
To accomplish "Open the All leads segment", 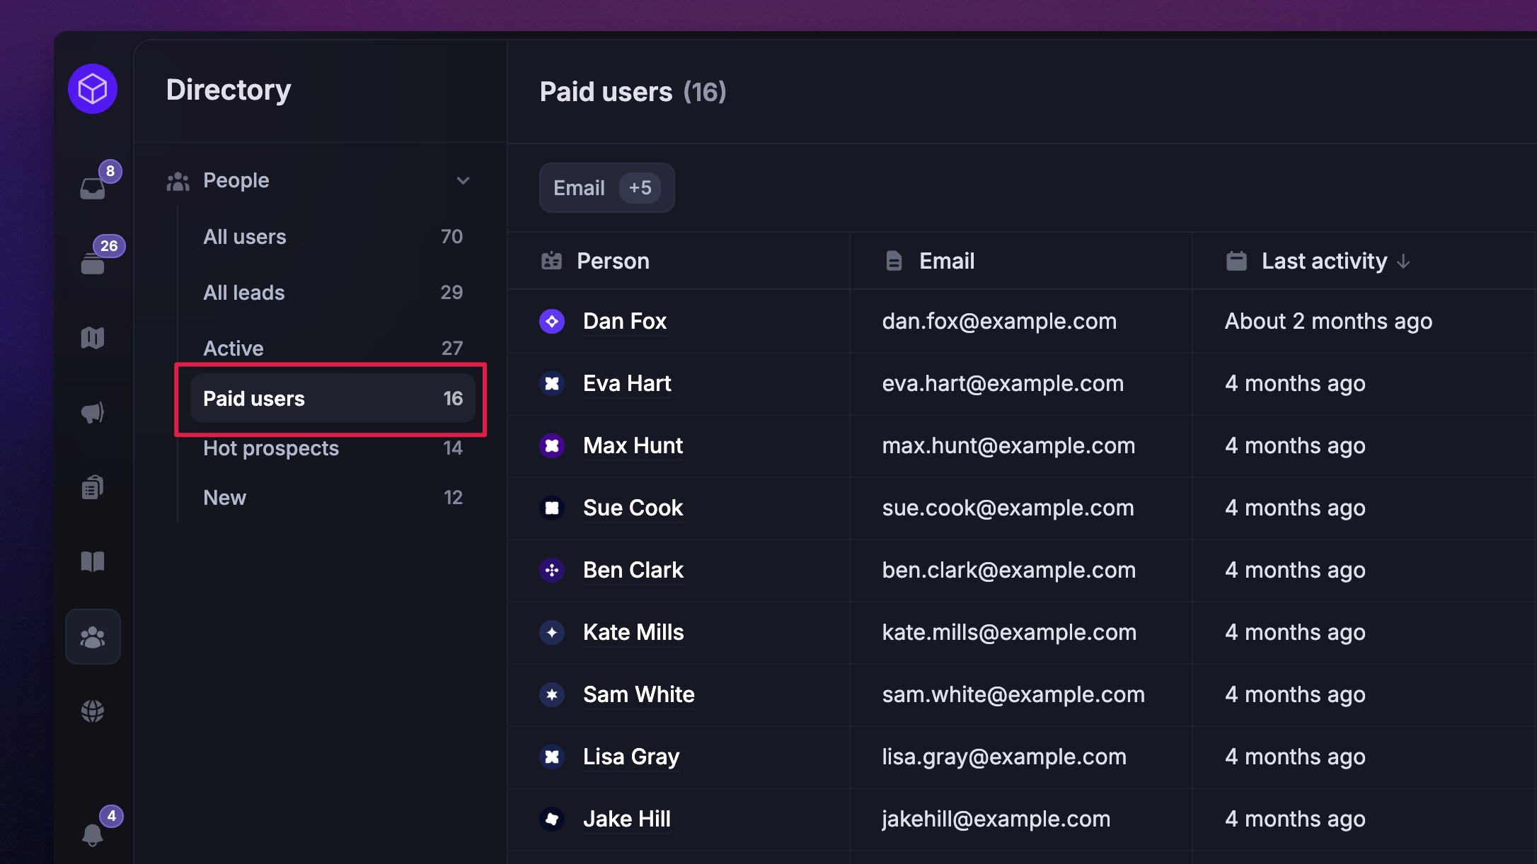I will (244, 293).
